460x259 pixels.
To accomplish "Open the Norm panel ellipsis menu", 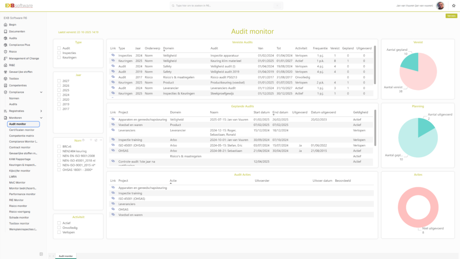I will [x=101, y=140].
